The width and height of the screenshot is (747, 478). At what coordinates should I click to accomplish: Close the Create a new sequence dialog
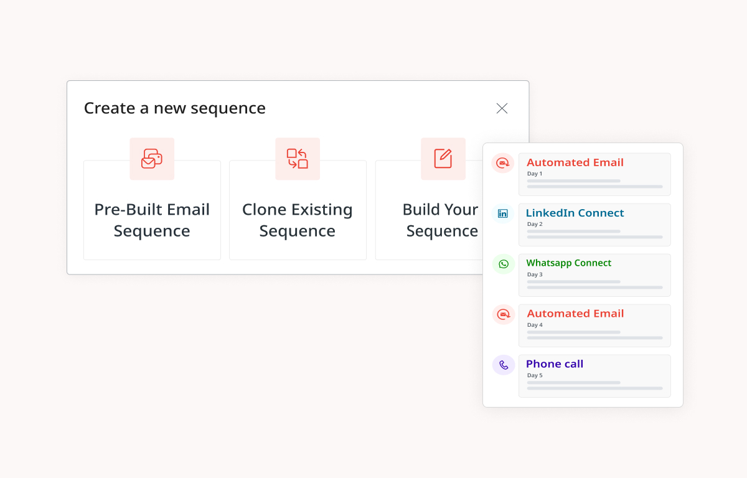pyautogui.click(x=502, y=108)
